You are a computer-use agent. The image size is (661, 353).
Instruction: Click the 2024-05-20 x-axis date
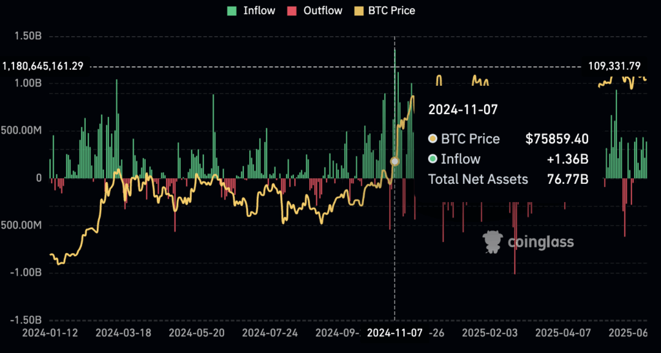[x=197, y=333]
